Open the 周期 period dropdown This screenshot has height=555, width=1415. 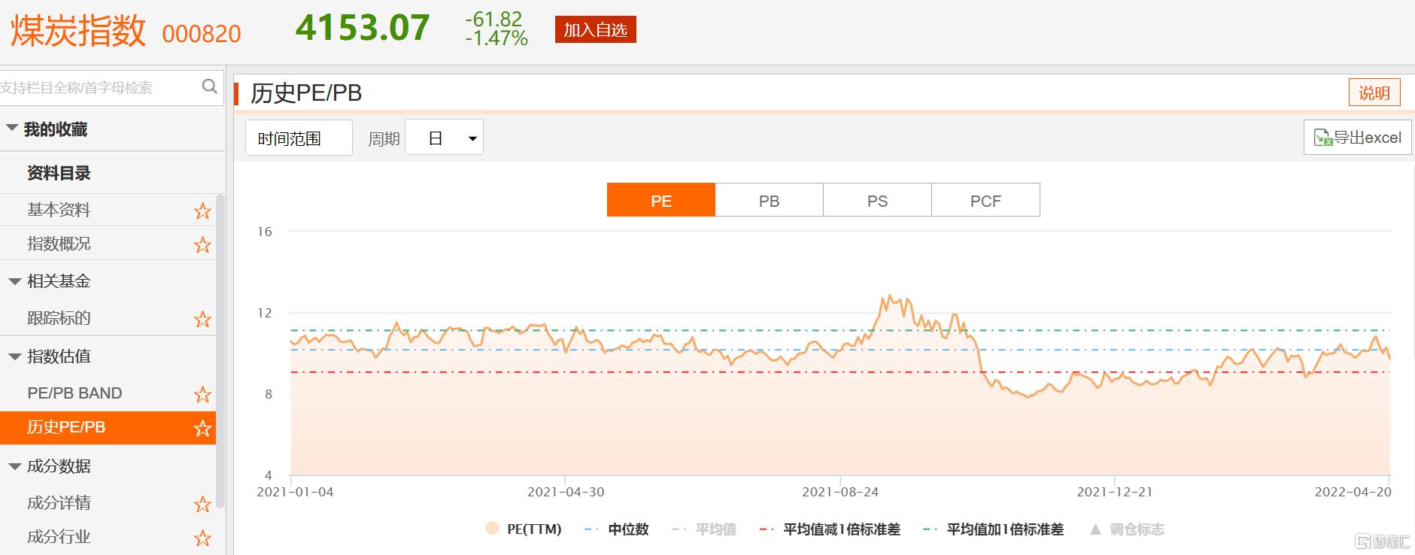(x=444, y=138)
